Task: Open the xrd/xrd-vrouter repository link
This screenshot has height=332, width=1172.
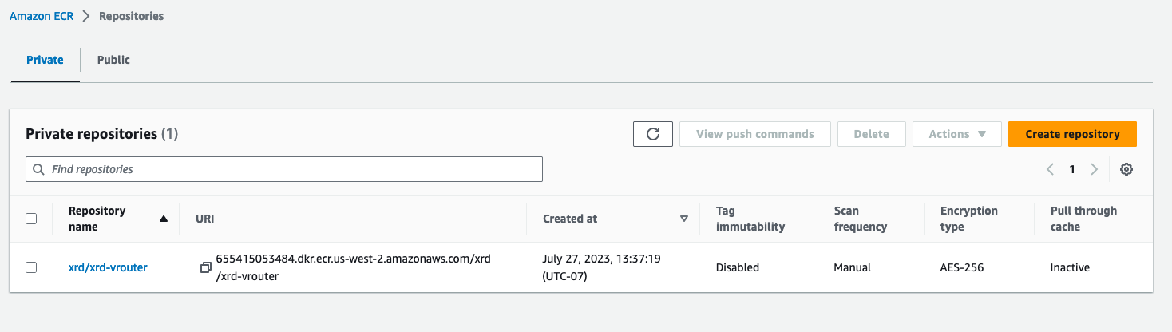Action: pyautogui.click(x=108, y=267)
